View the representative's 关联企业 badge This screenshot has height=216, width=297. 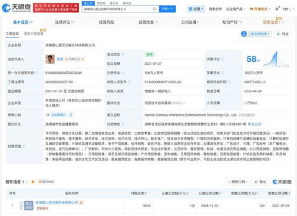[x=74, y=59]
